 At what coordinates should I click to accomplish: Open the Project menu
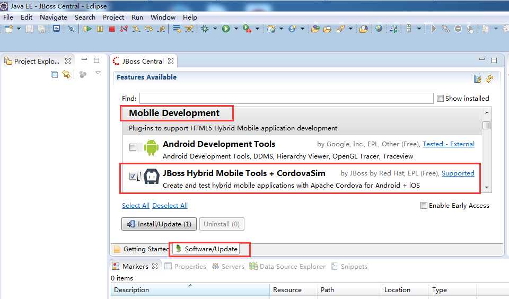(113, 17)
